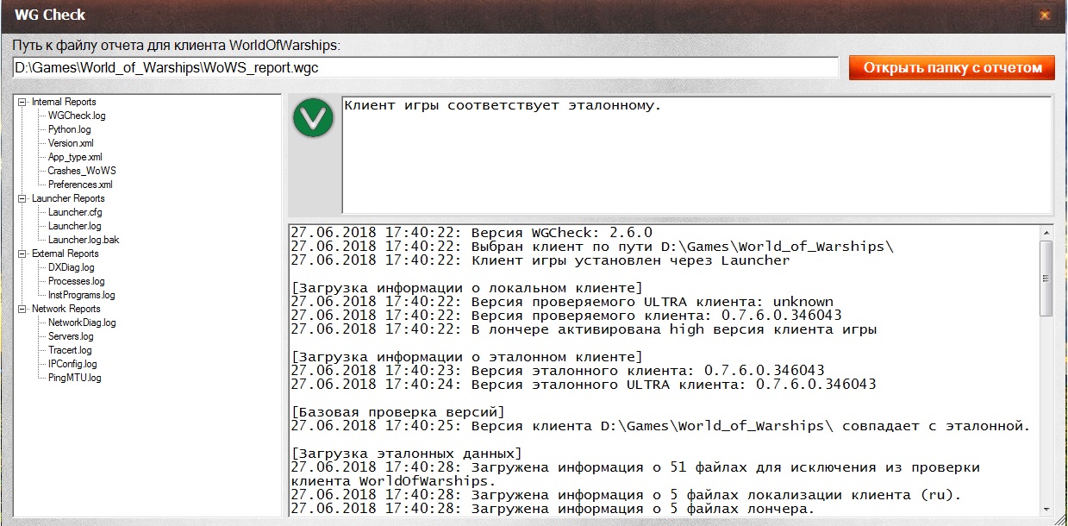Select Launcher.cfg in Launcher Reports

click(75, 212)
